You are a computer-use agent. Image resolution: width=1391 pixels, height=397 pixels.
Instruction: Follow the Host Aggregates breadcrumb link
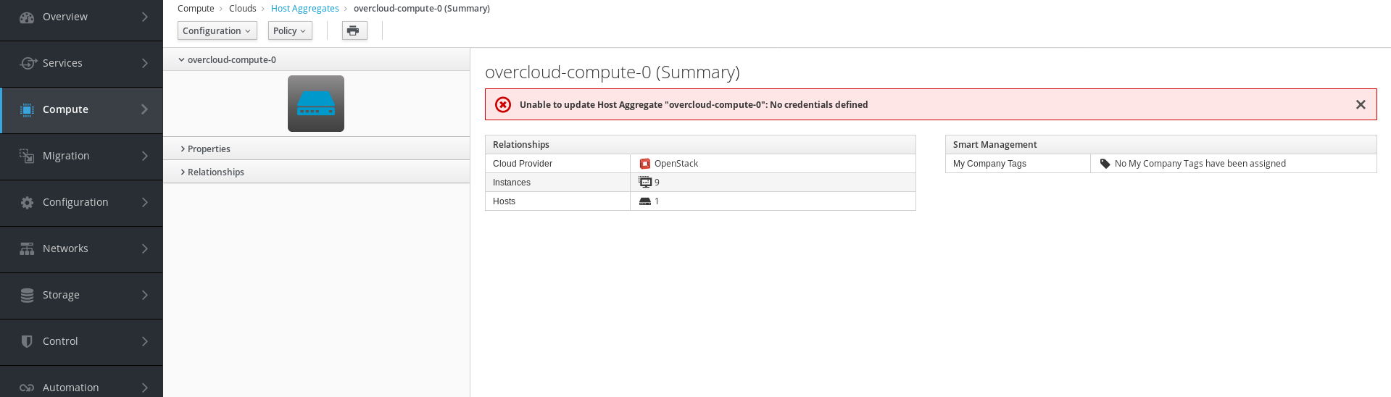305,9
